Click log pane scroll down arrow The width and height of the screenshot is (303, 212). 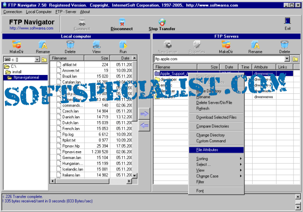pos(298,207)
